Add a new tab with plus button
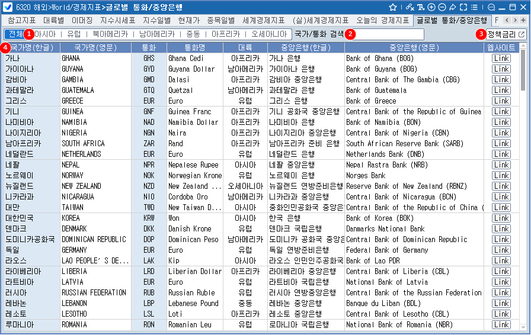Viewport: 531px width, 335px height. click(x=523, y=20)
